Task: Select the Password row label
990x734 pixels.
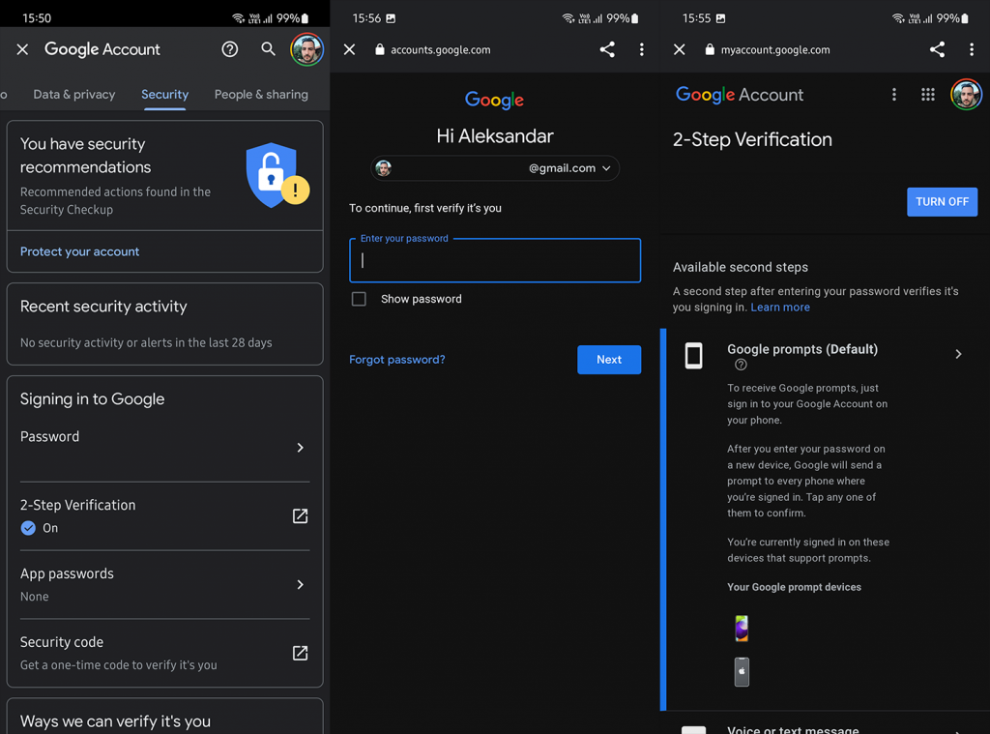Action: point(50,436)
